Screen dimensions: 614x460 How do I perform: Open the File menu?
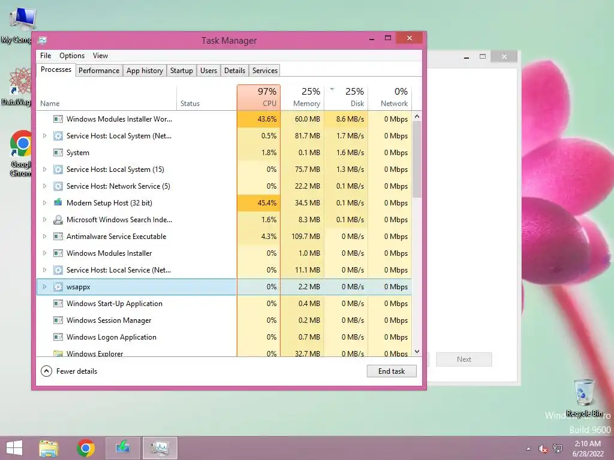pyautogui.click(x=46, y=56)
